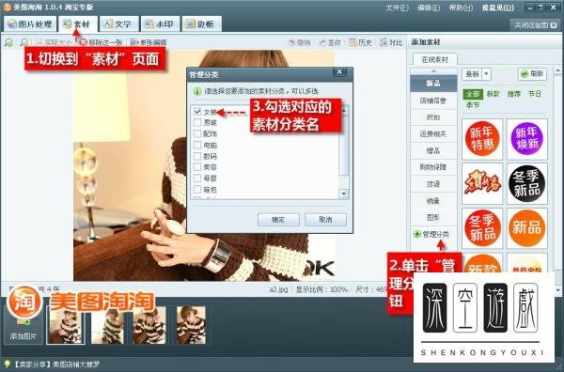The width and height of the screenshot is (564, 372).
Task: Check the 电脑 checkbox
Action: coord(197,146)
